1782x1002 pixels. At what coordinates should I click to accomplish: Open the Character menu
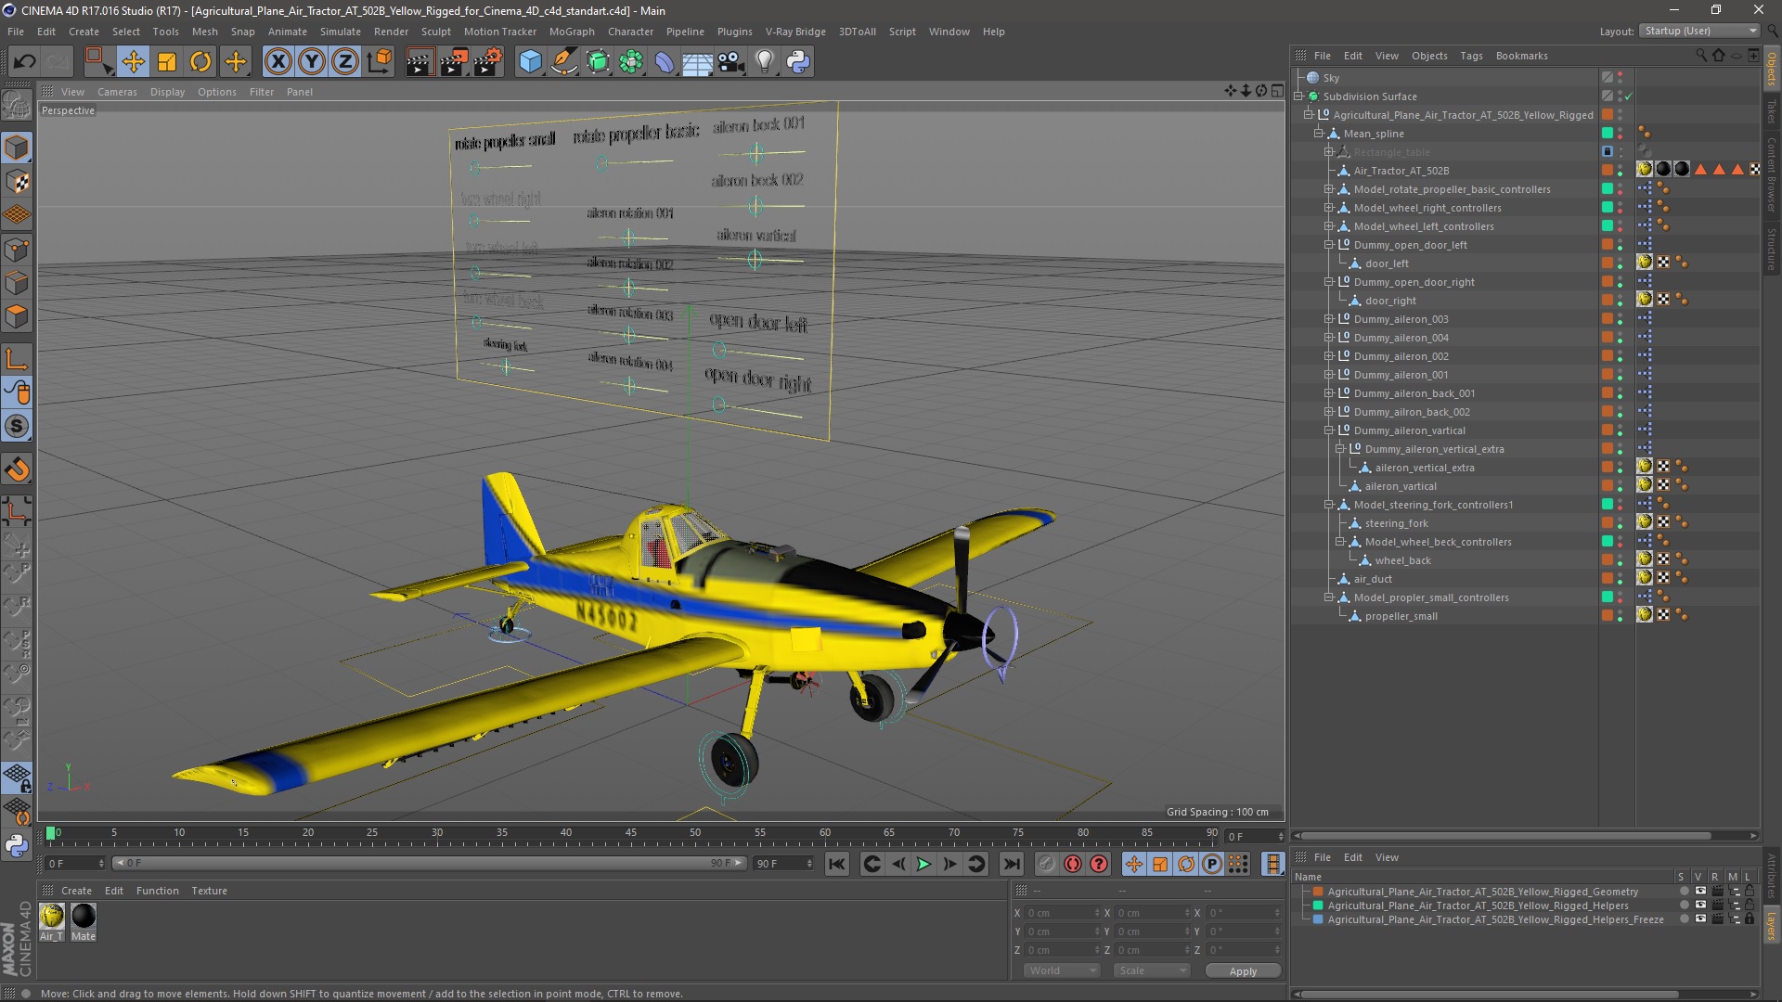tap(630, 32)
